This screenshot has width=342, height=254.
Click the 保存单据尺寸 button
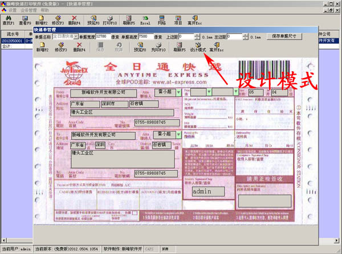point(284,36)
